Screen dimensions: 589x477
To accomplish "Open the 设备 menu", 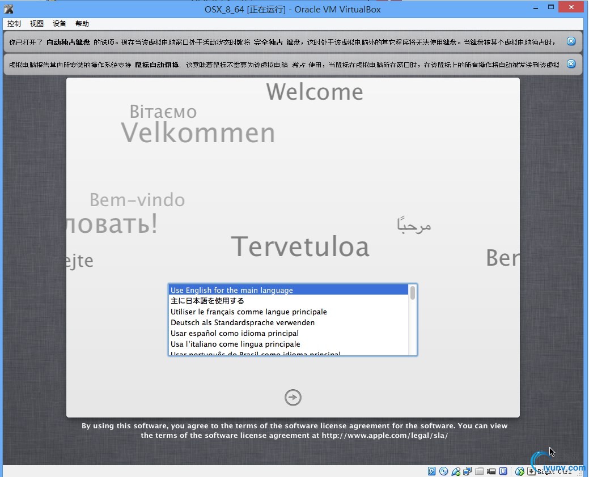I will (60, 24).
